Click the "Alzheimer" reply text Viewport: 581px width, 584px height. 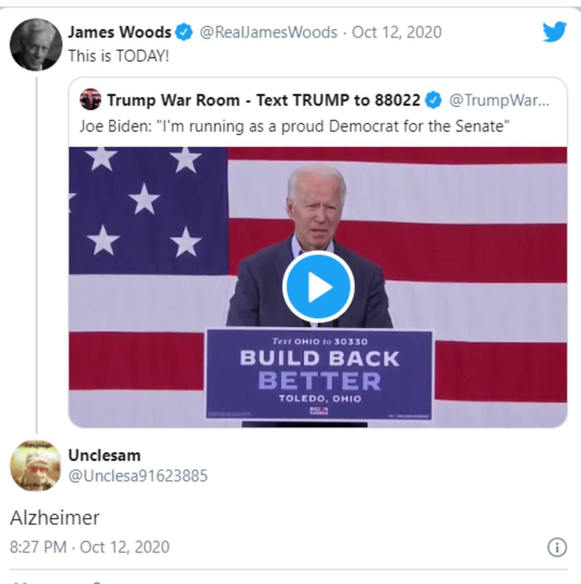(55, 518)
